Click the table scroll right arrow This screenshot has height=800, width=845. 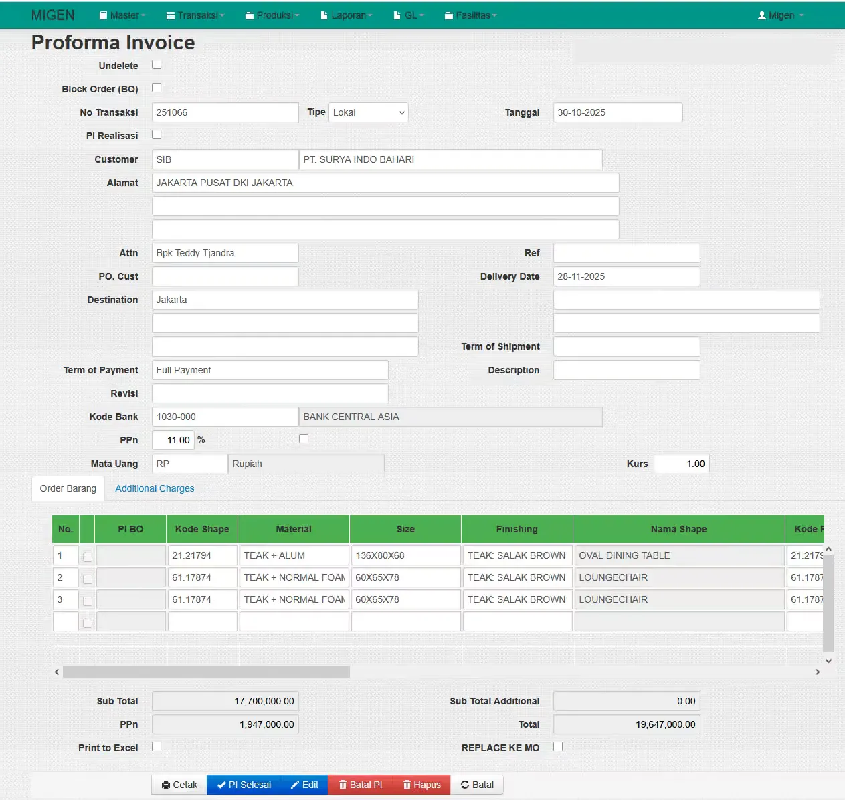click(x=818, y=672)
